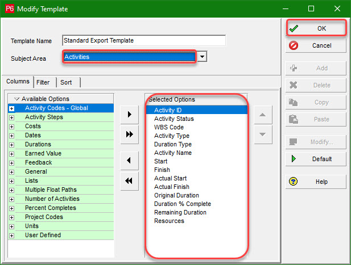Screen dimensions: 351x265
Task: Select Activity Status in Selected Options
Action: [197, 119]
